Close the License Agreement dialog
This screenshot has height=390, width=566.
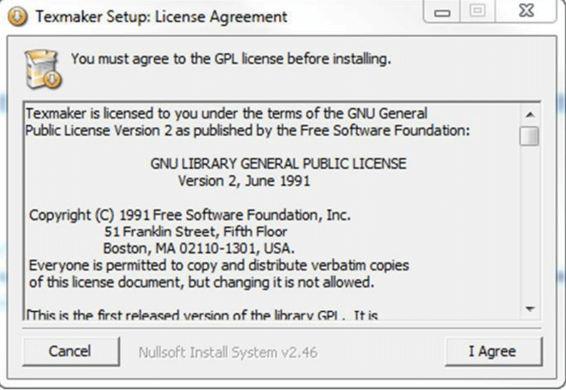click(x=525, y=11)
